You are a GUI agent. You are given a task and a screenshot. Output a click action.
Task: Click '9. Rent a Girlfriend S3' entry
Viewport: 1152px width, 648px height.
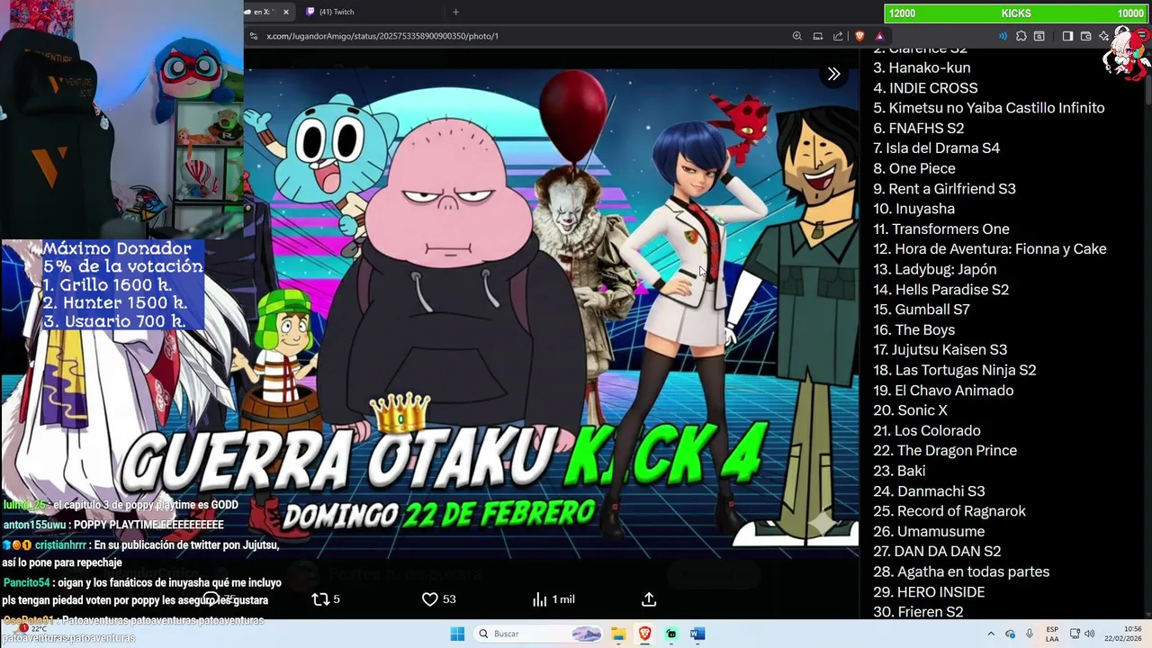[x=944, y=188]
